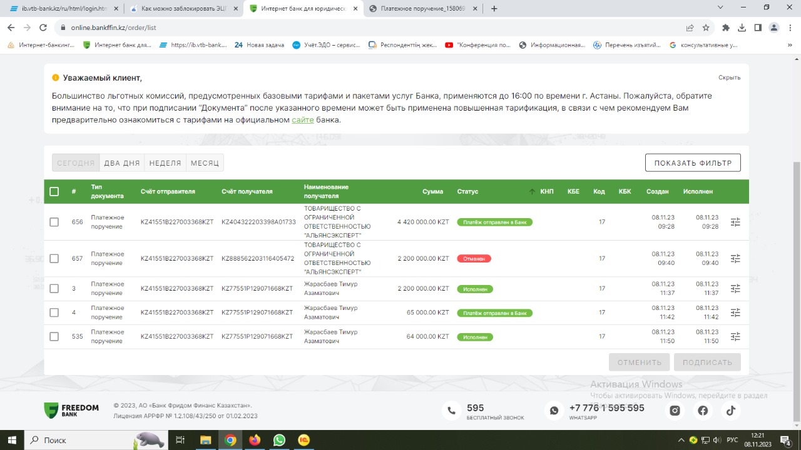Open notification center in system tray
Screen dimensions: 801x450
click(x=787, y=440)
